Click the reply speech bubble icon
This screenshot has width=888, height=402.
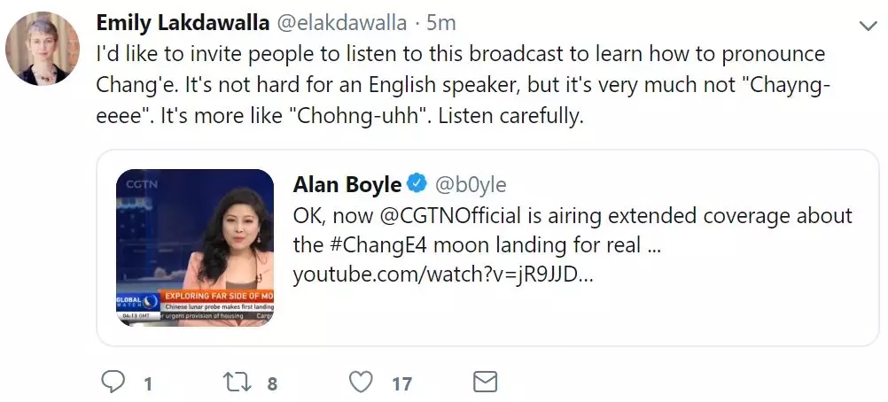pos(113,382)
